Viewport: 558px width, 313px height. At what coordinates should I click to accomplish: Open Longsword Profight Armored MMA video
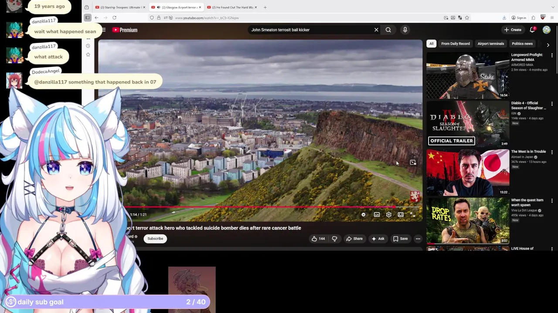467,76
